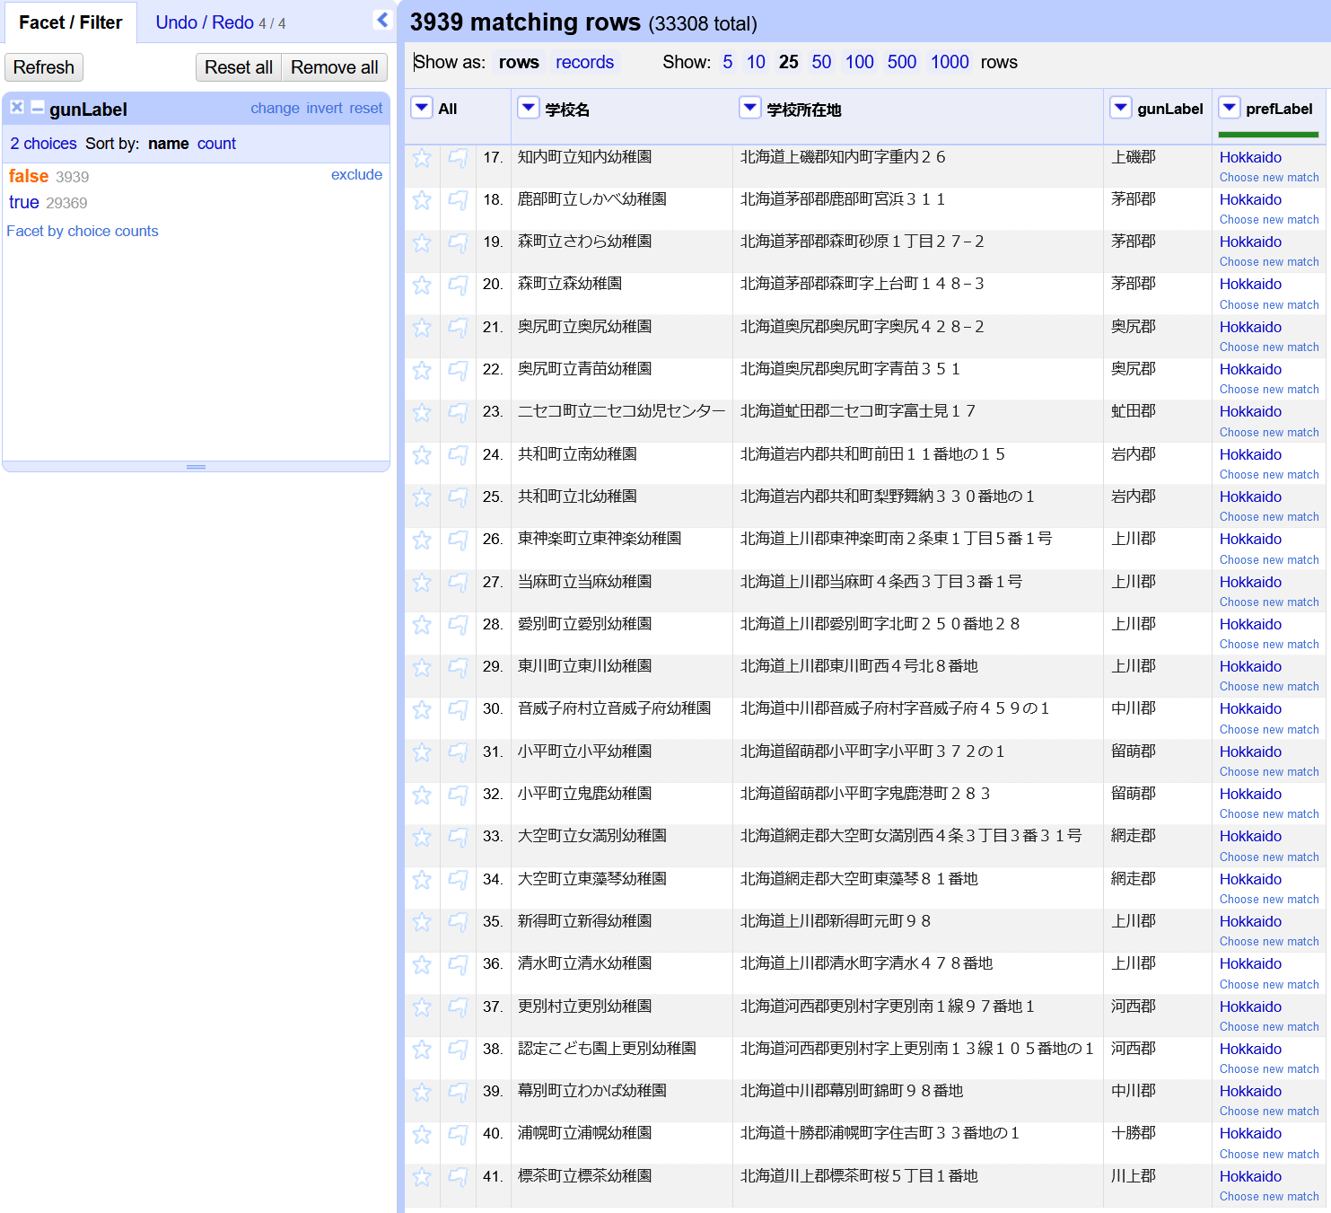Flag row 35 新得町立新得幼稚園
The width and height of the screenshot is (1331, 1213).
(x=458, y=923)
